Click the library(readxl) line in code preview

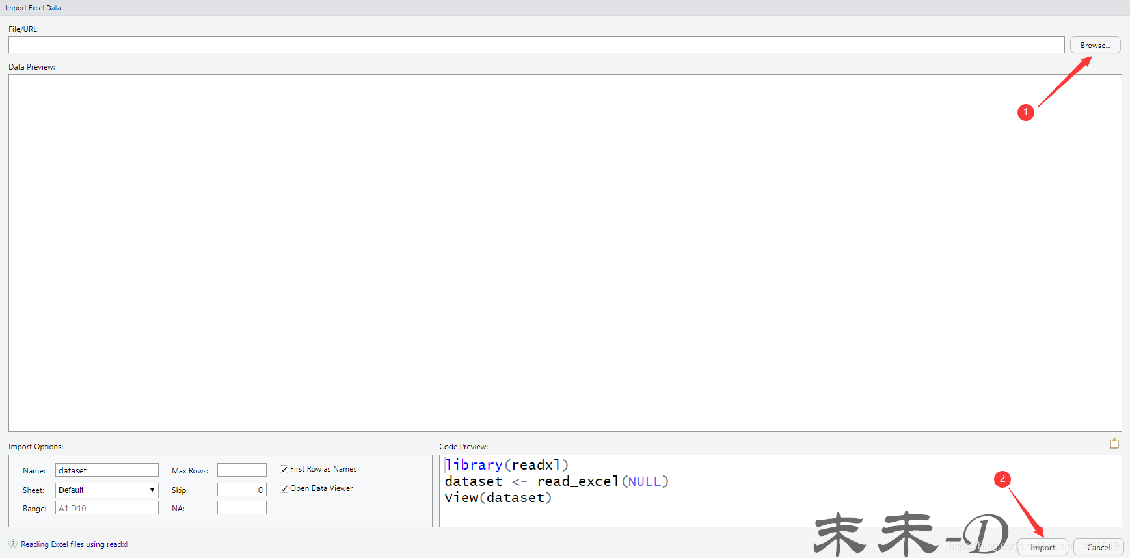(x=507, y=465)
